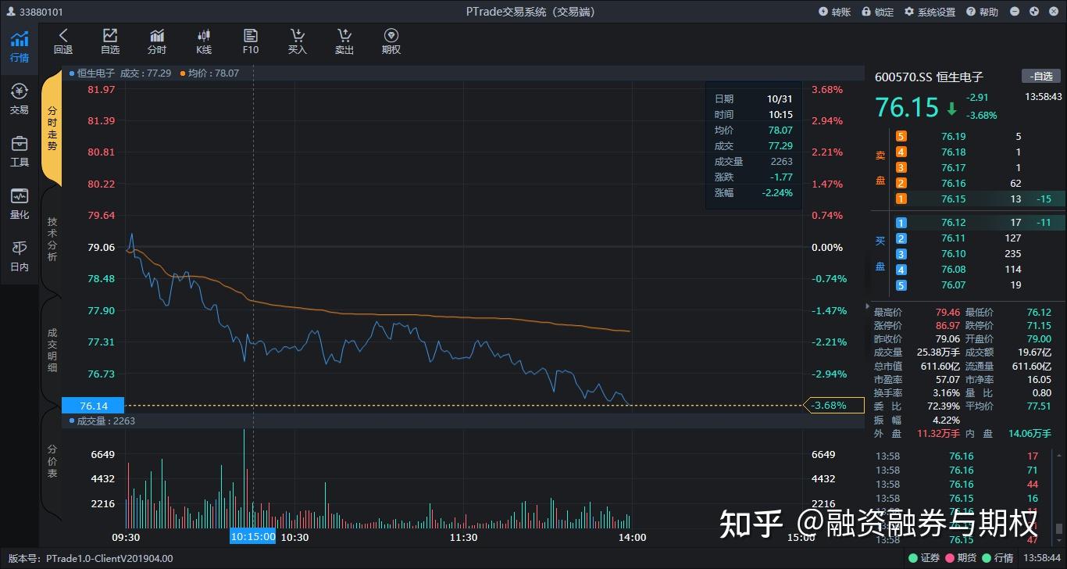Click sell level 1 price 76.15
Image resolution: width=1067 pixels, height=569 pixels.
954,199
